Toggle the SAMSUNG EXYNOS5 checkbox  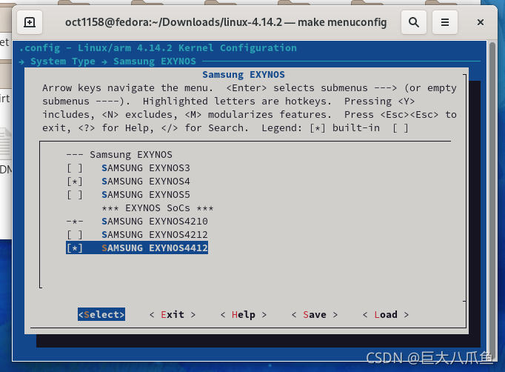tap(74, 195)
